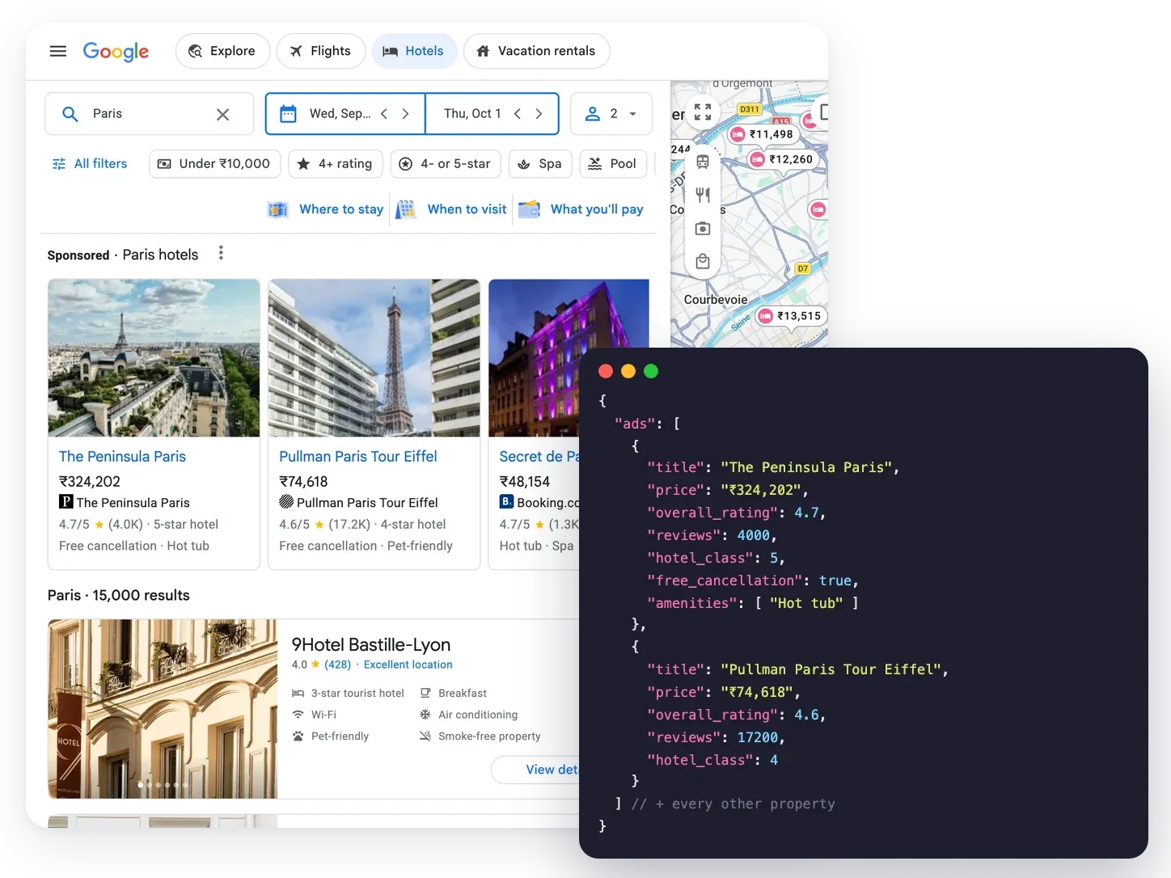
Task: Open Where to stay guide
Action: click(x=326, y=209)
